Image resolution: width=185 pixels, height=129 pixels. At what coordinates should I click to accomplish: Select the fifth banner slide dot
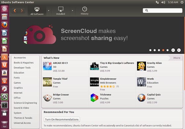[x=167, y=50]
